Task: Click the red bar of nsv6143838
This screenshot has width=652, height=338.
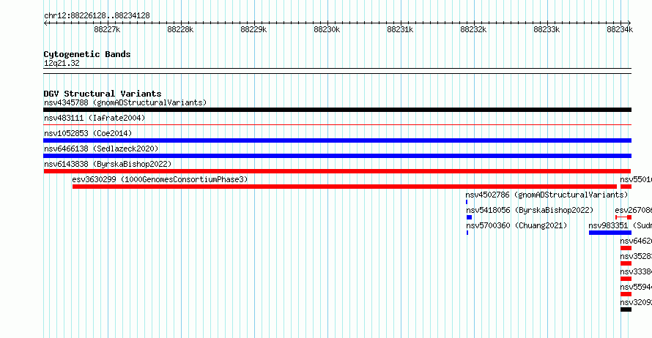Action: coord(337,171)
